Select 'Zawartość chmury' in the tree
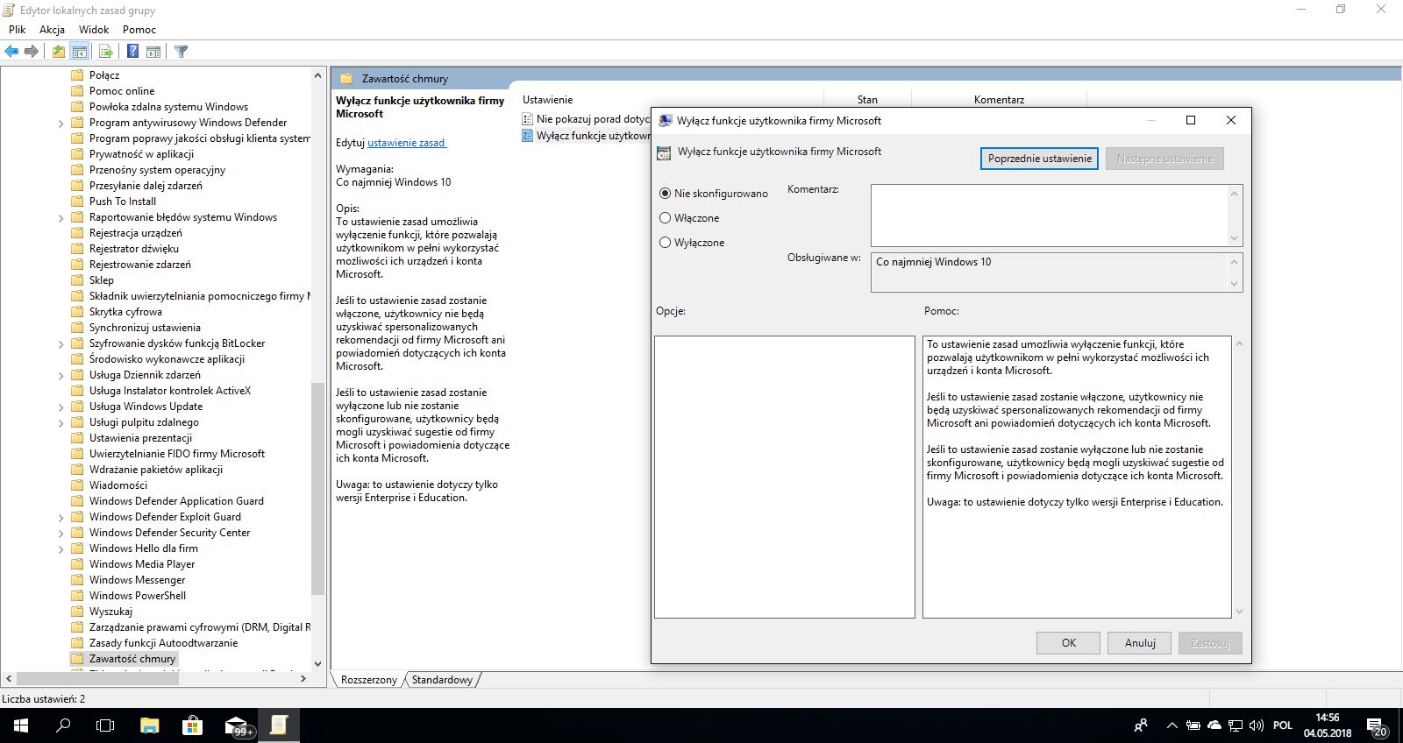The width and height of the screenshot is (1403, 743). click(x=132, y=659)
